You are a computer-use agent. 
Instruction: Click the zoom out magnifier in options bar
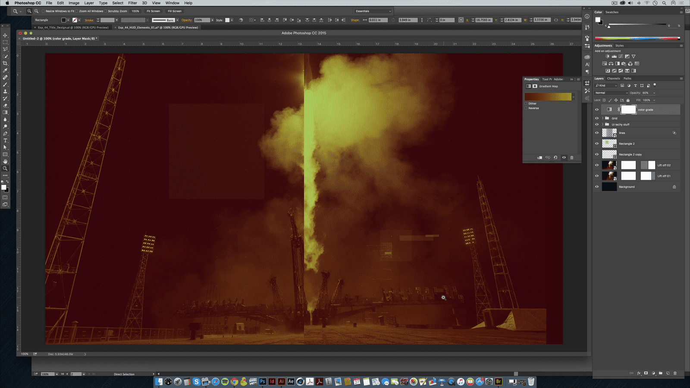pyautogui.click(x=36, y=11)
